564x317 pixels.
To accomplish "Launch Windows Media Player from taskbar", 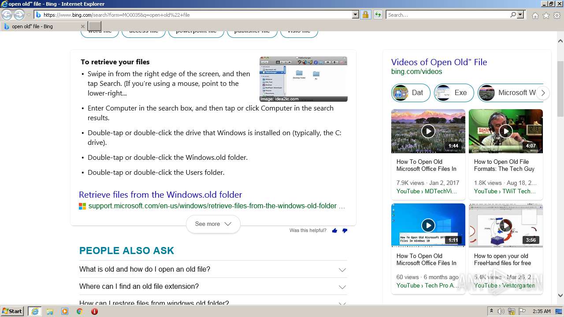I will click(x=65, y=311).
